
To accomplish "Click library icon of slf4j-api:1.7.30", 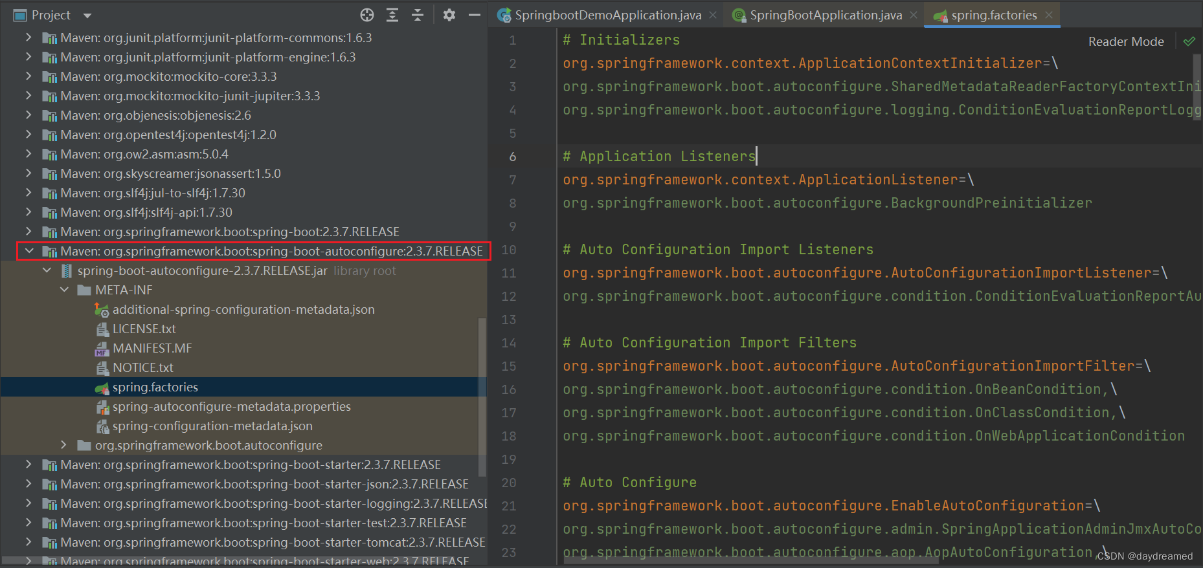I will (x=49, y=213).
